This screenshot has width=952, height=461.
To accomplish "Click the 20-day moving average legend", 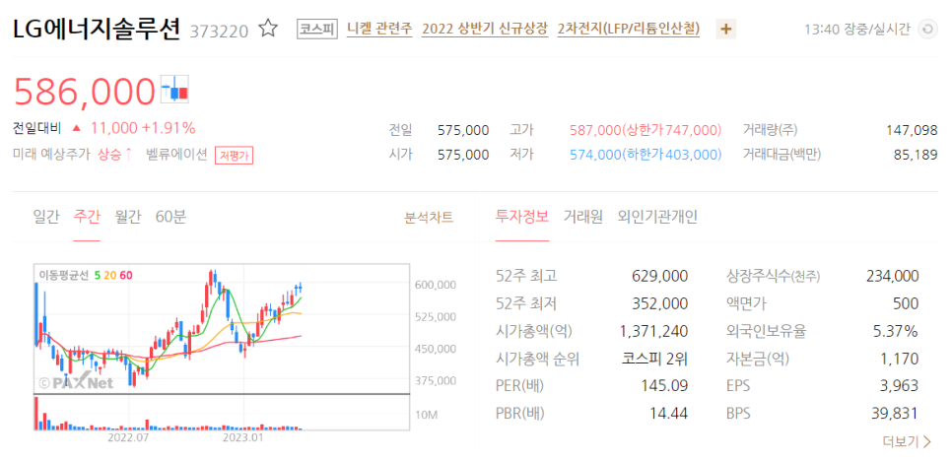I will pyautogui.click(x=110, y=276).
